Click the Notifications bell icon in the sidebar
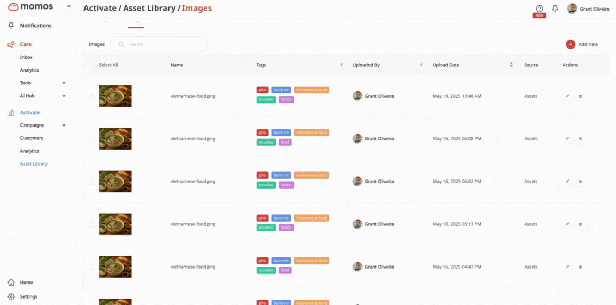The image size is (616, 305). 11,26
